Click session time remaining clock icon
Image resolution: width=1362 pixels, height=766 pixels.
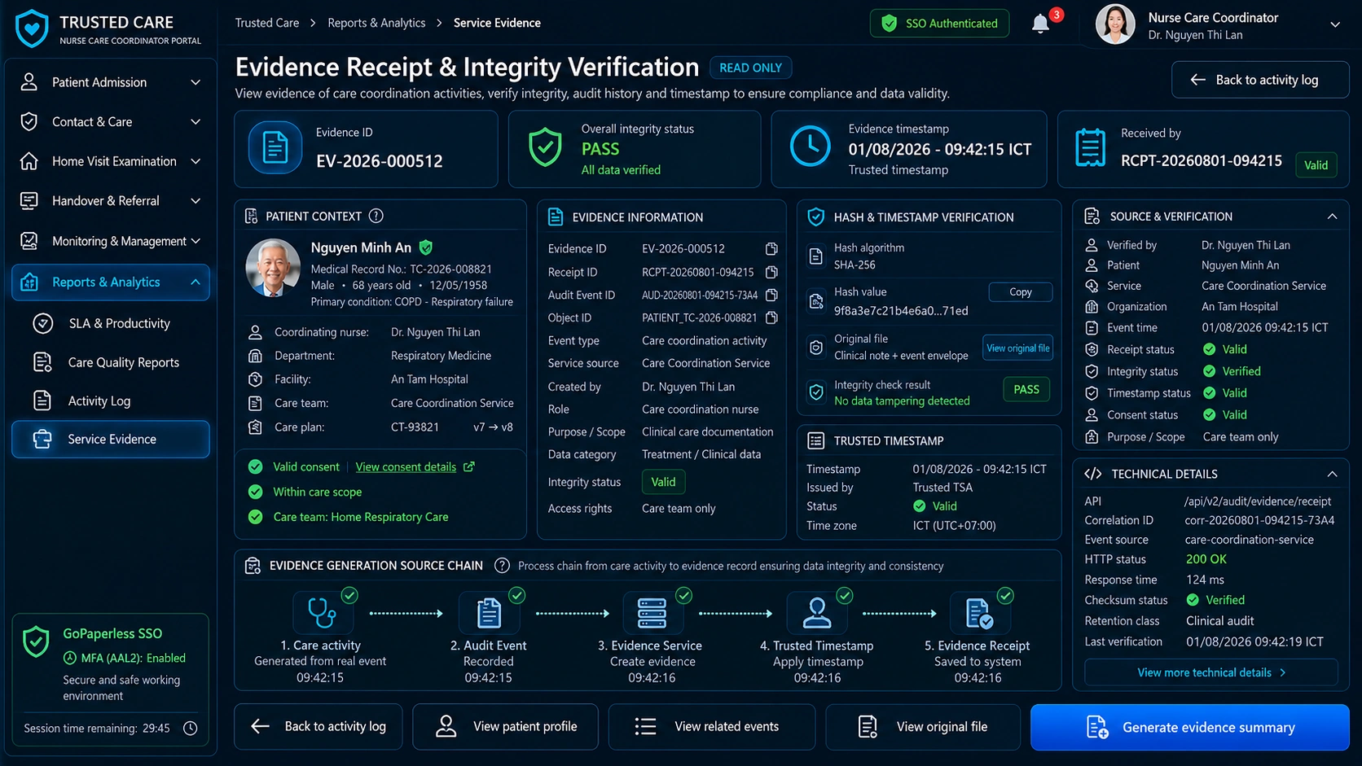(191, 729)
